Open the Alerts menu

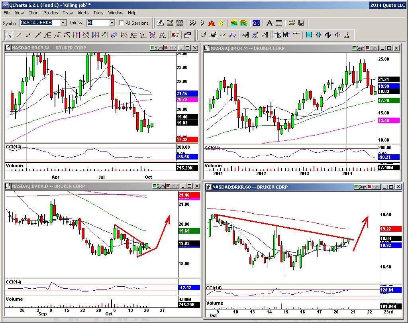pos(83,13)
